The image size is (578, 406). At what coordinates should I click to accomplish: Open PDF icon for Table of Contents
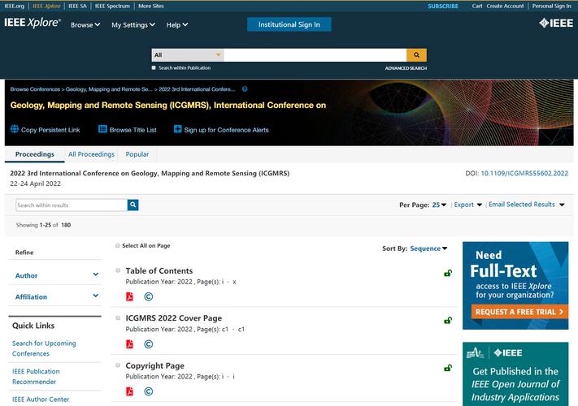[x=129, y=297]
